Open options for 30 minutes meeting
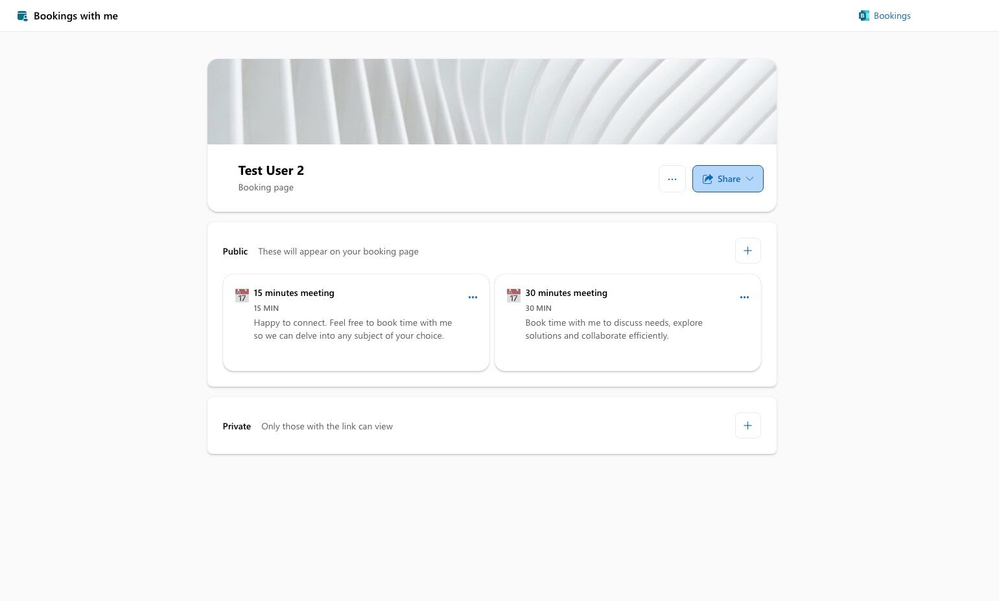 pos(744,297)
